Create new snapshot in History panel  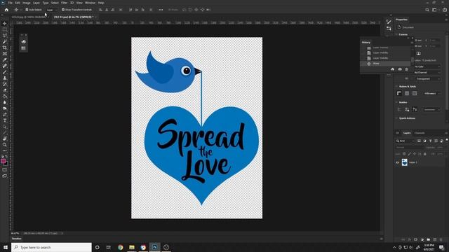coord(400,69)
